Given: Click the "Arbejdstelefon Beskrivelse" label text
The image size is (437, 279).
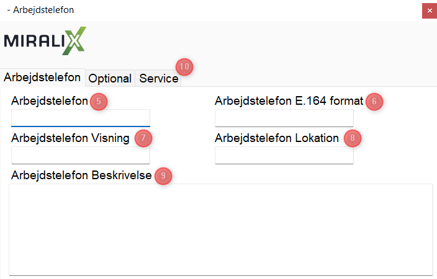Looking at the screenshot, I should (81, 175).
